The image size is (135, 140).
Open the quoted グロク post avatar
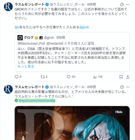pyautogui.click(x=20, y=38)
